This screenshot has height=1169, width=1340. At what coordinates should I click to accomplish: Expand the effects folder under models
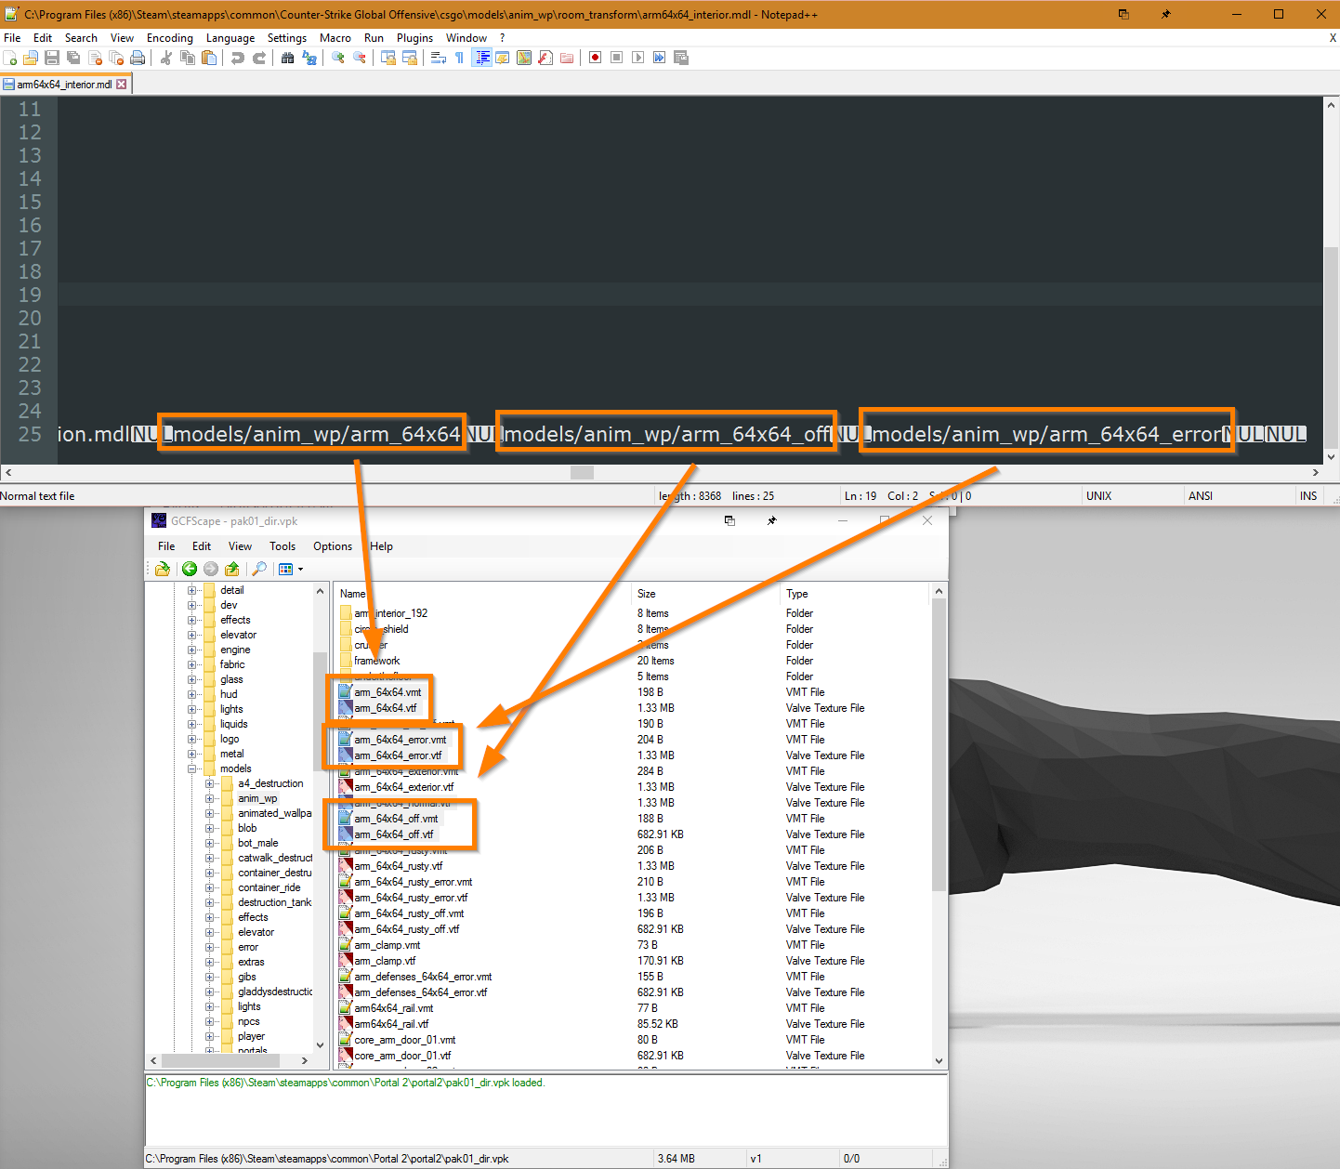click(x=210, y=917)
